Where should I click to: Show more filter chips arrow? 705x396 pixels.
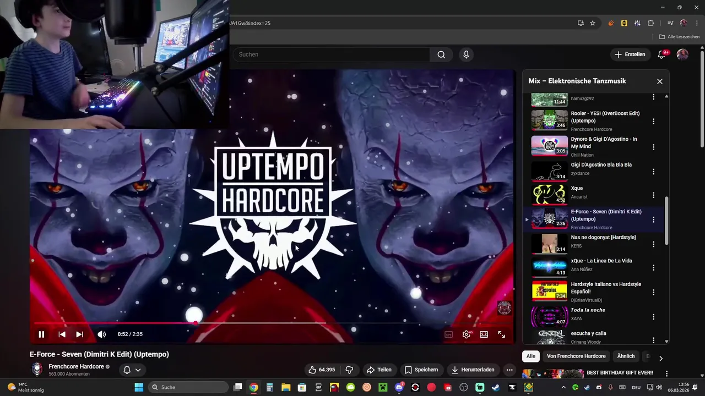point(660,358)
